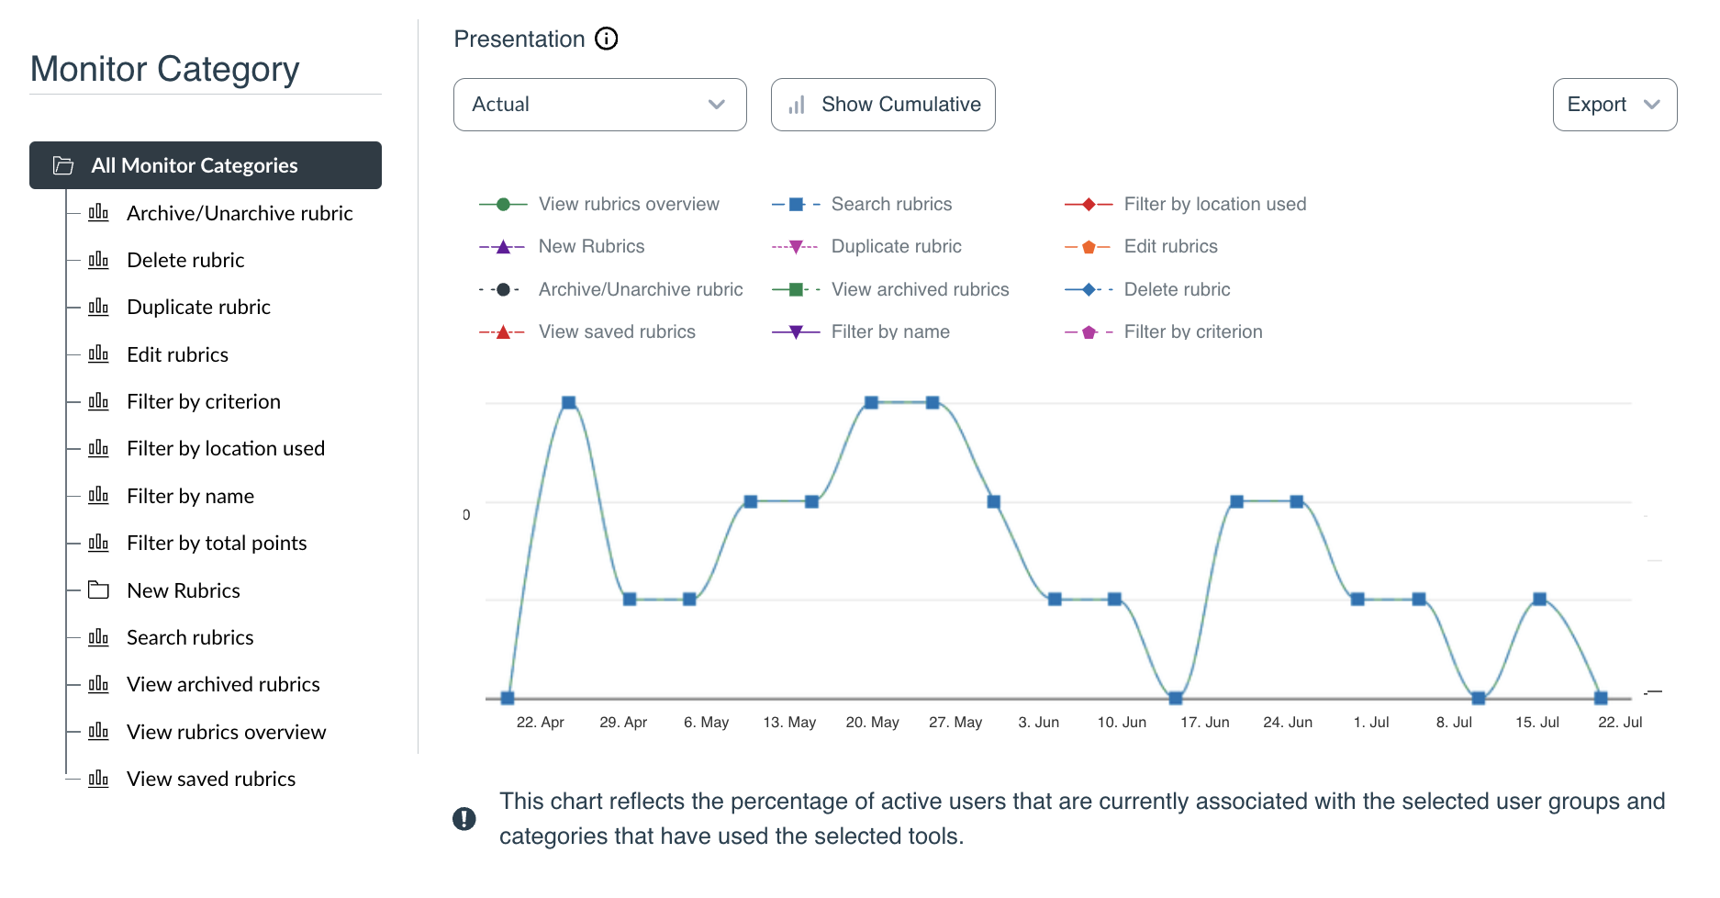Click the chart icon next to Filter by name
The image size is (1720, 898).
[98, 496]
